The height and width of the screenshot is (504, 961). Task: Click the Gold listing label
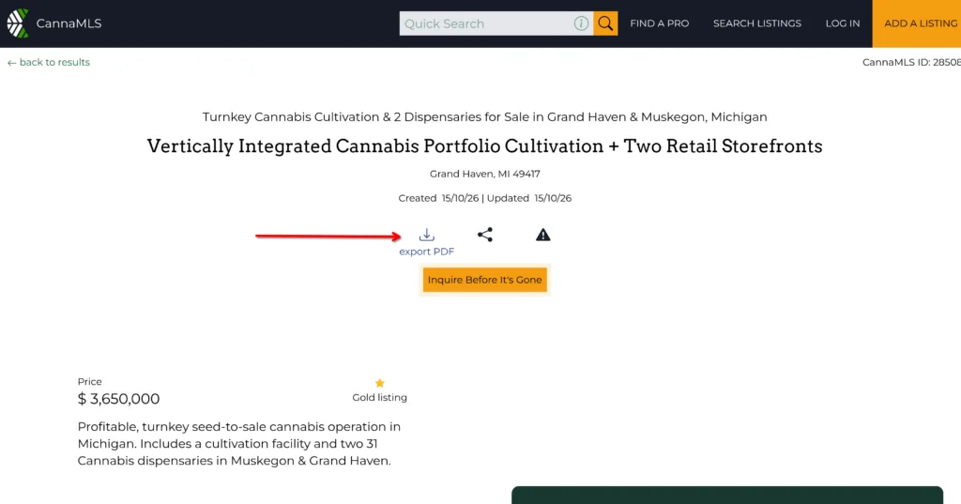tap(379, 397)
